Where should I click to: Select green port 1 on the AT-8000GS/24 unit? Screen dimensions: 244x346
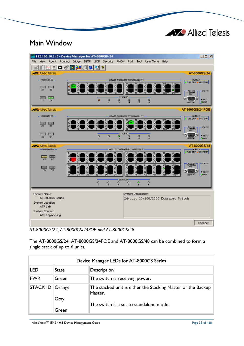click(73, 86)
